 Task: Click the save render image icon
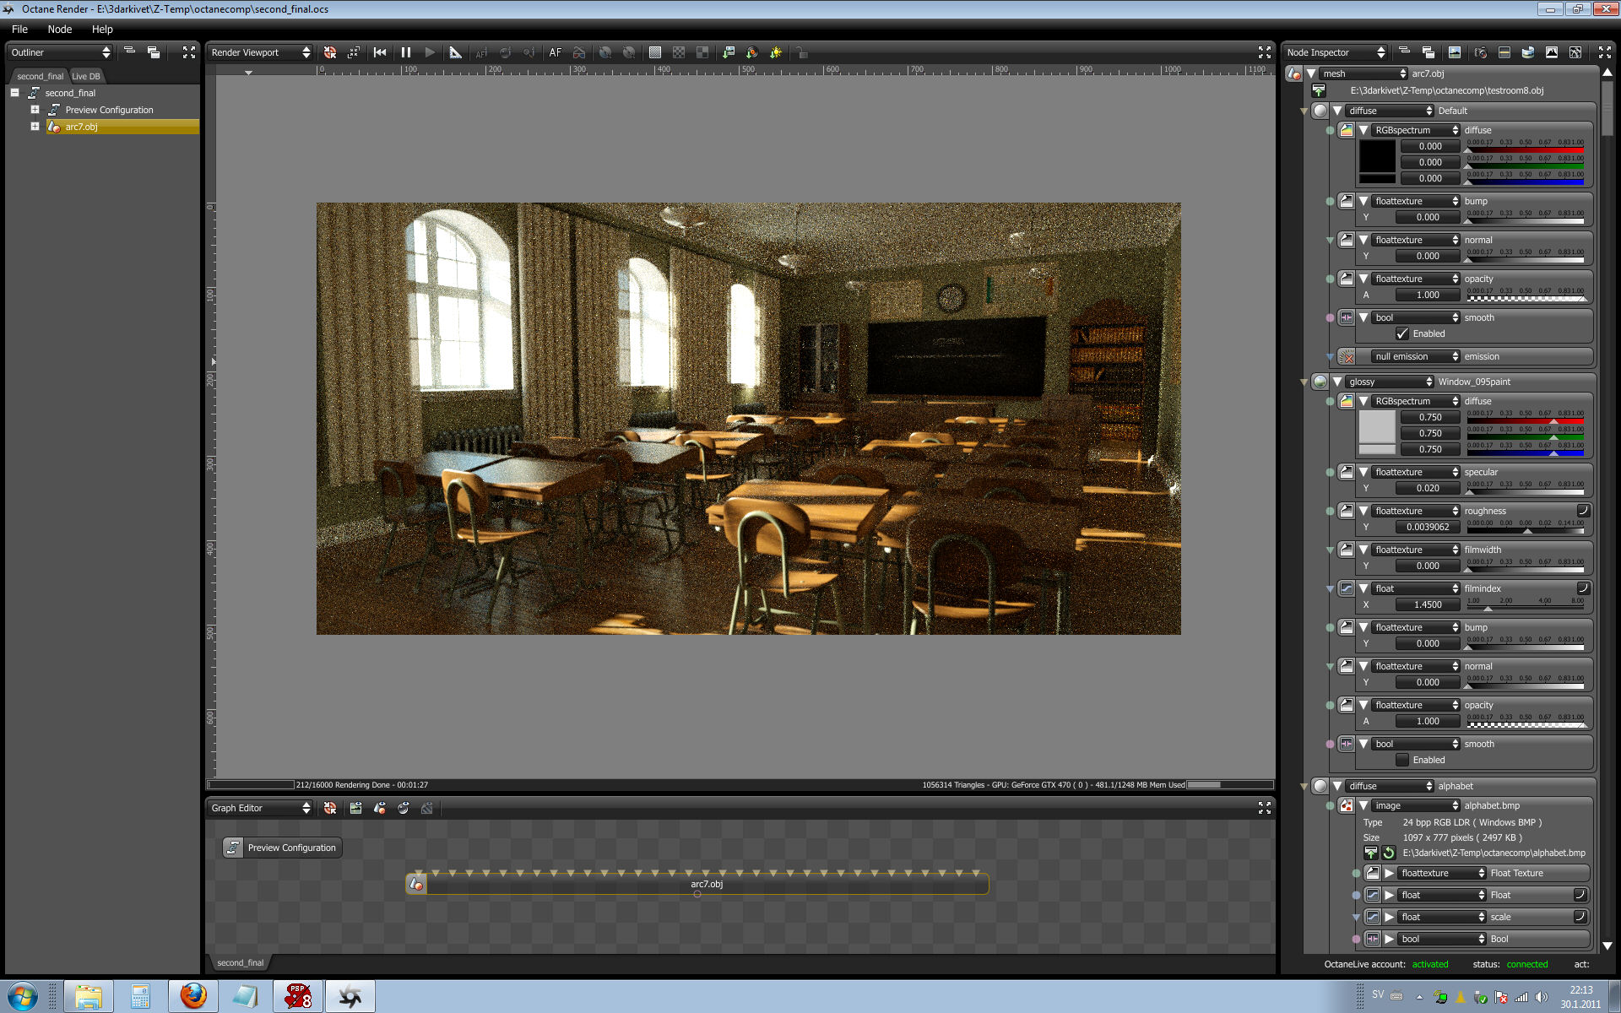(729, 52)
